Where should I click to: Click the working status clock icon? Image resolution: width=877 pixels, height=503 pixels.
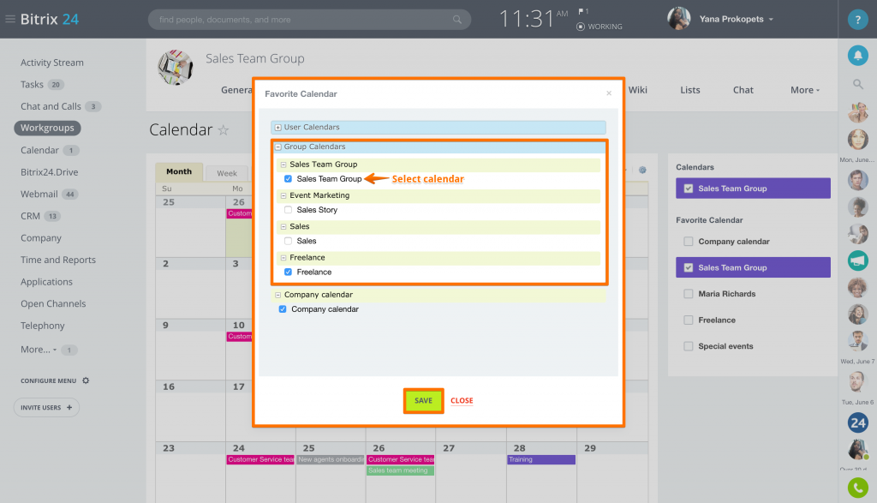point(581,27)
